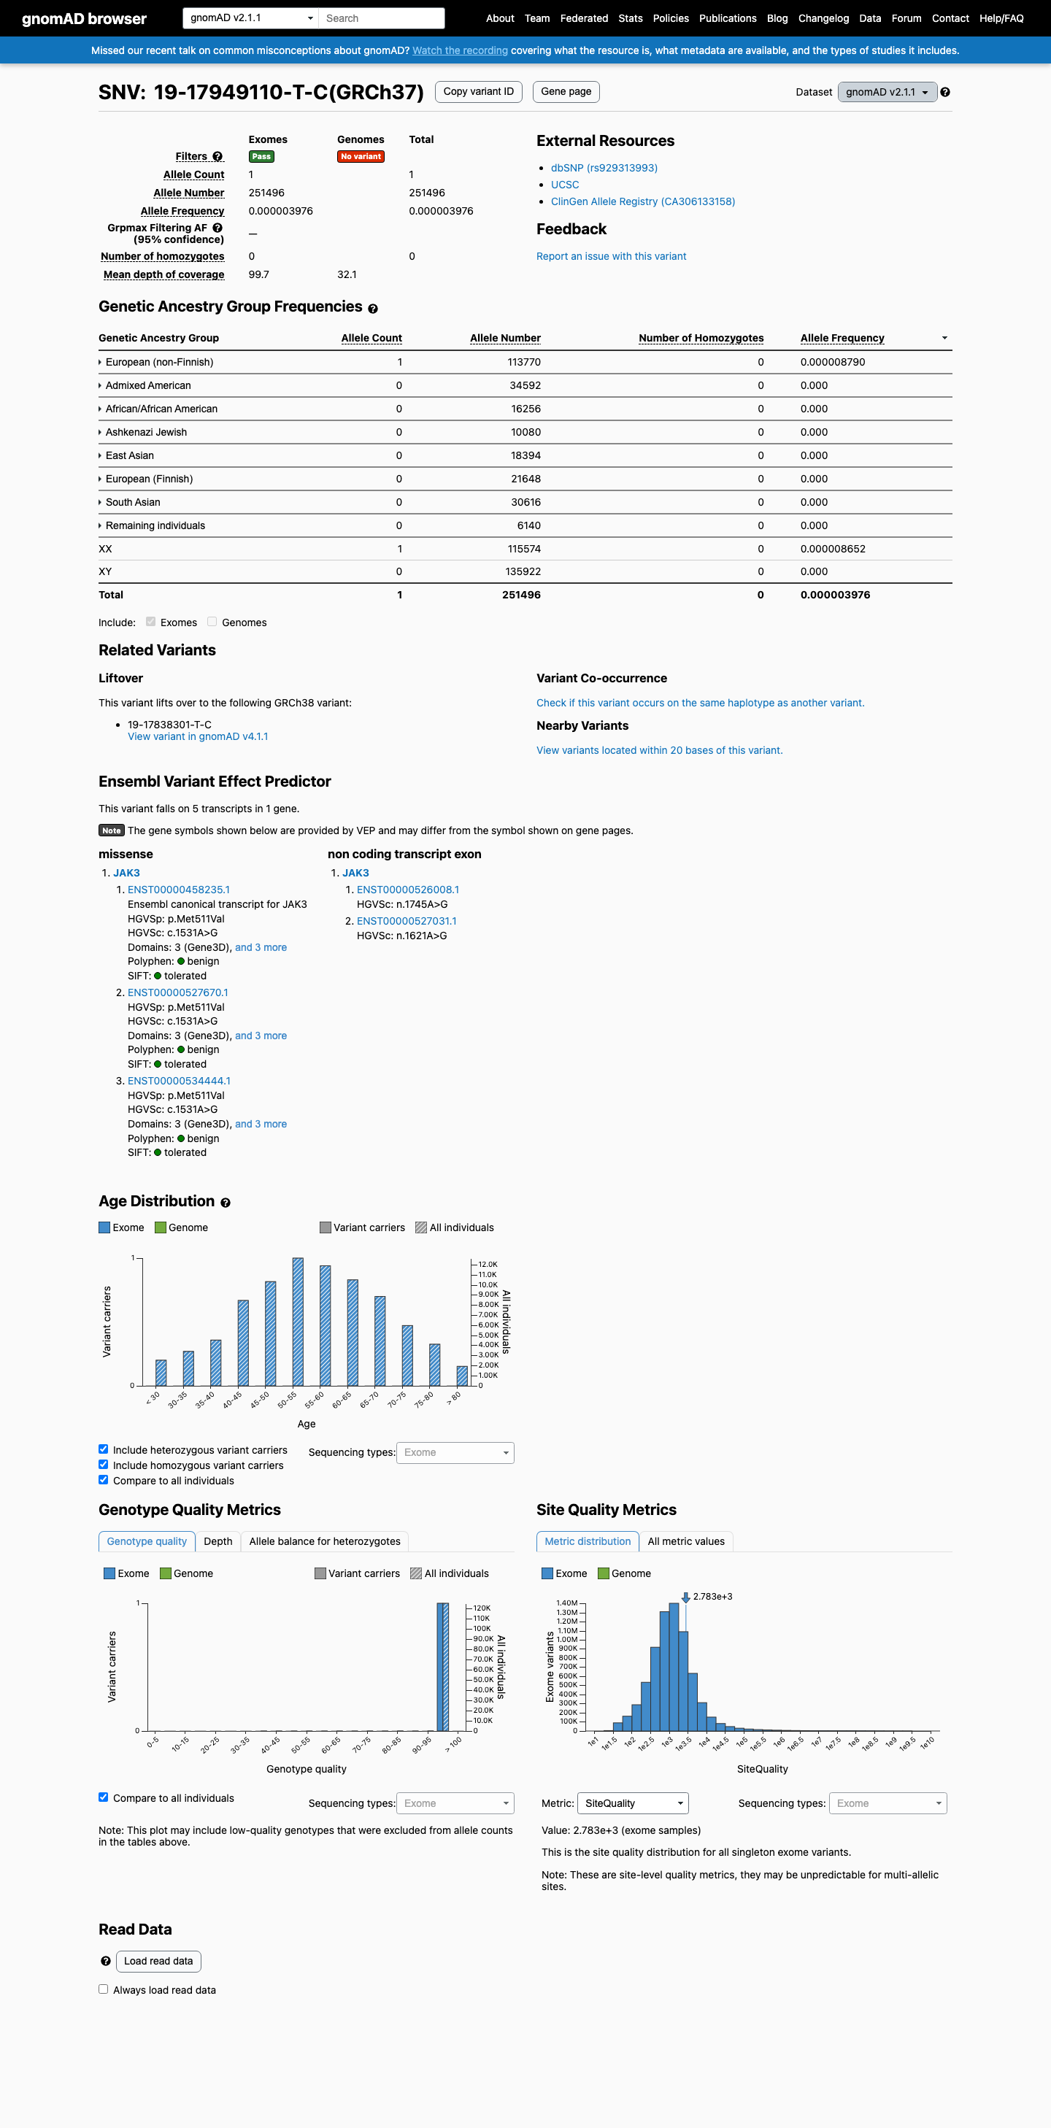The width and height of the screenshot is (1051, 2128).
Task: Click the Age Distribution help icon
Action: click(226, 1203)
